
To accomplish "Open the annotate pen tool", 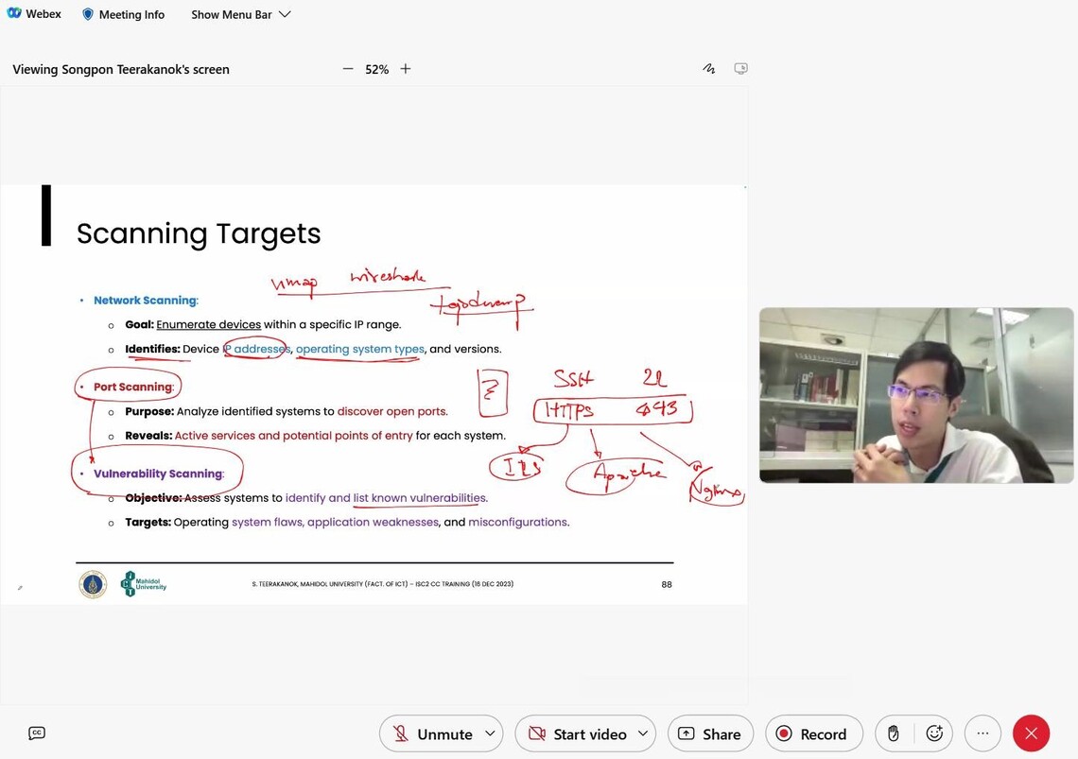I will 708,69.
